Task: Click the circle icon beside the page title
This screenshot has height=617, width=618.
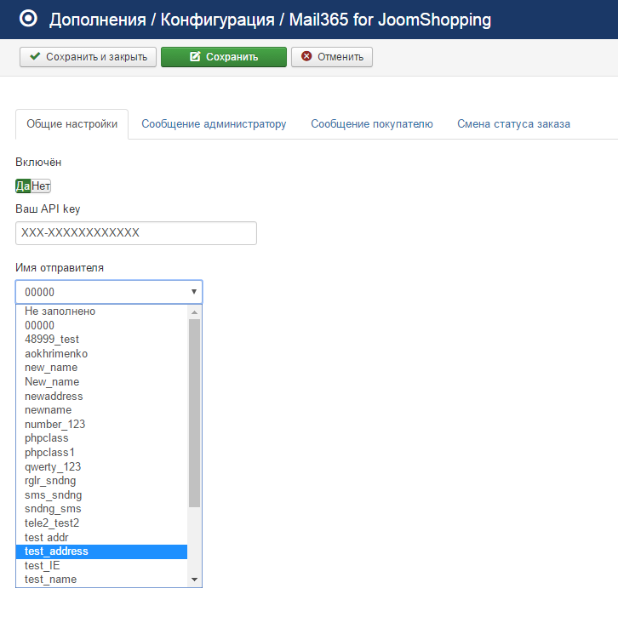Action: (28, 19)
